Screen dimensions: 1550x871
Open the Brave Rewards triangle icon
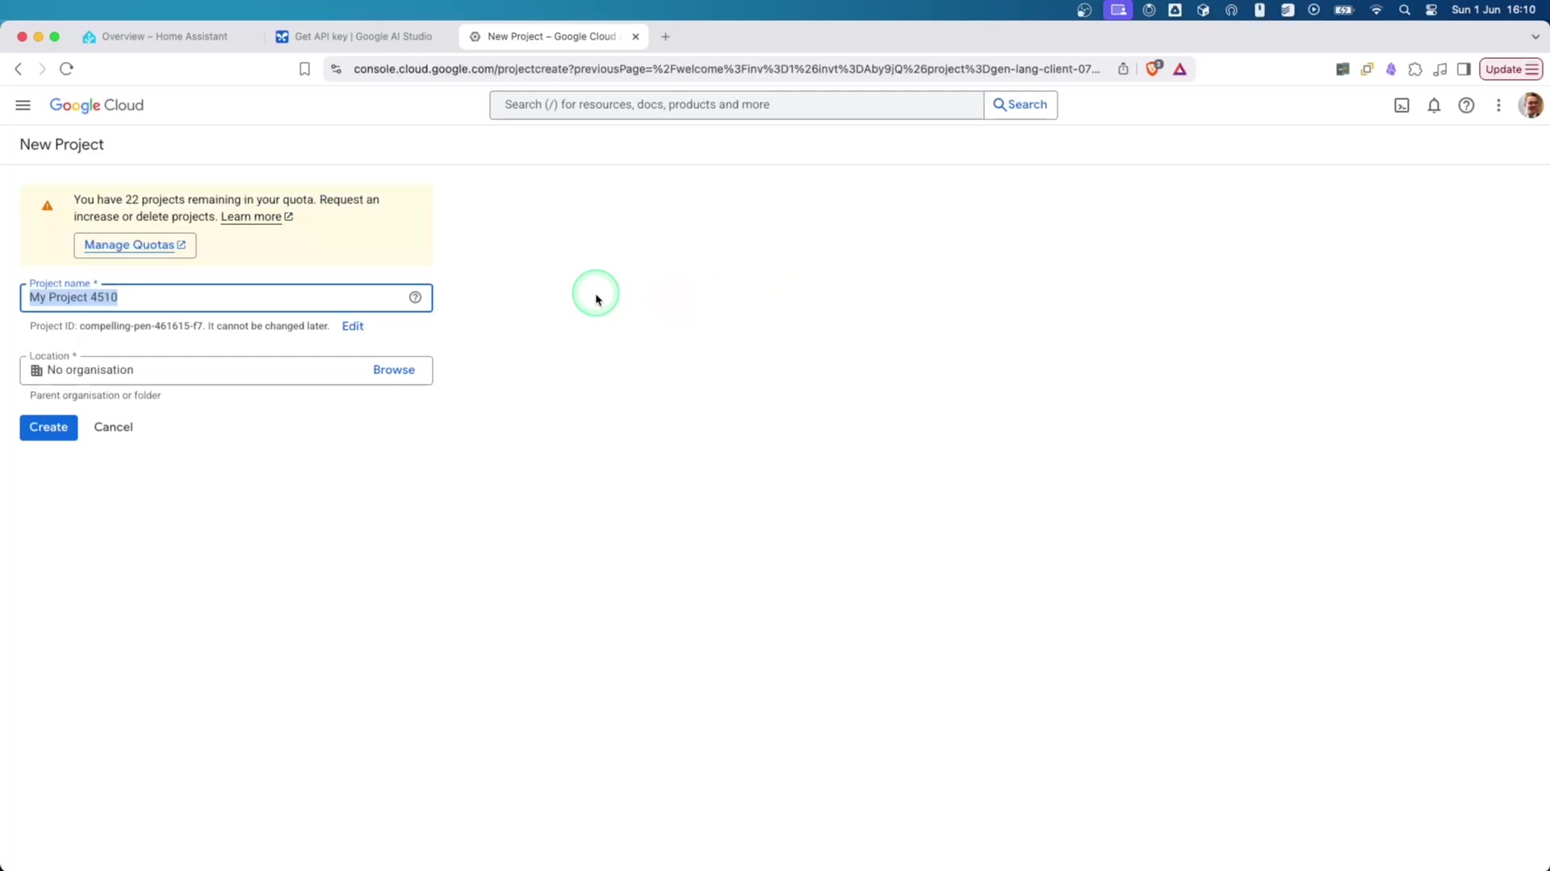pos(1179,69)
